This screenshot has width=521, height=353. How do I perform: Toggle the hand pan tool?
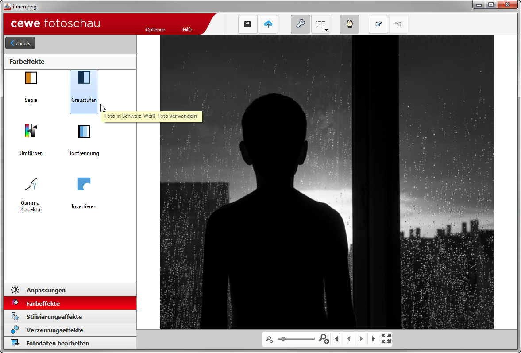349,24
